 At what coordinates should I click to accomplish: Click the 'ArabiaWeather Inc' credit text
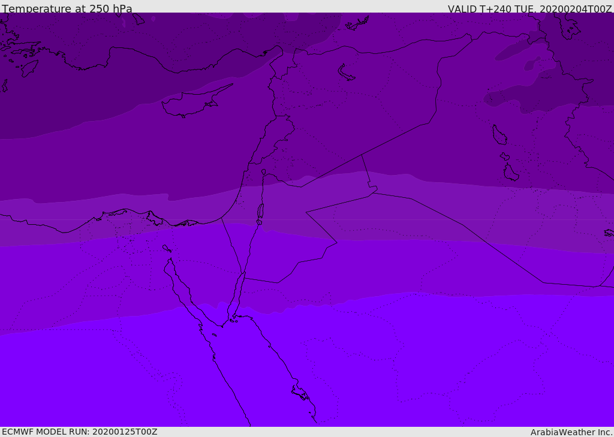(571, 432)
